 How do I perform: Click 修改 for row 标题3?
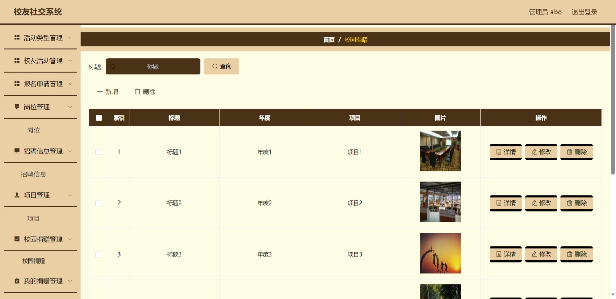tap(541, 254)
